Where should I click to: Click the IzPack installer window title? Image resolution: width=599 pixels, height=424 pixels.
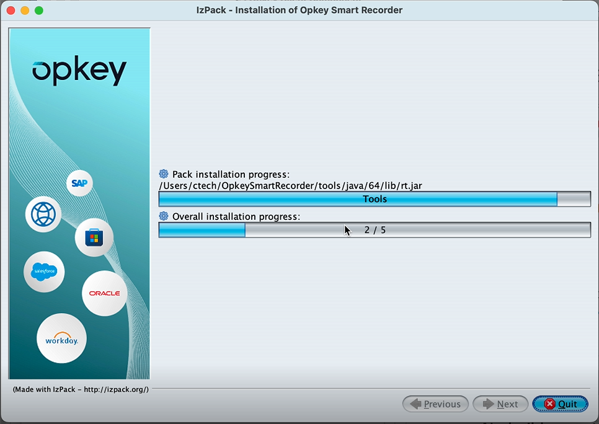tap(299, 10)
